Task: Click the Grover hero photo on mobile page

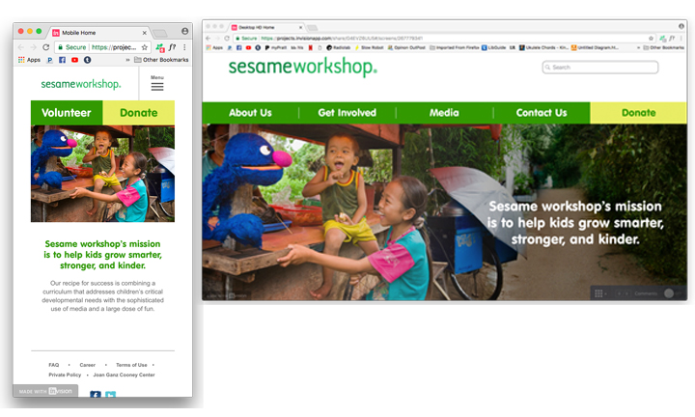Action: [x=103, y=174]
